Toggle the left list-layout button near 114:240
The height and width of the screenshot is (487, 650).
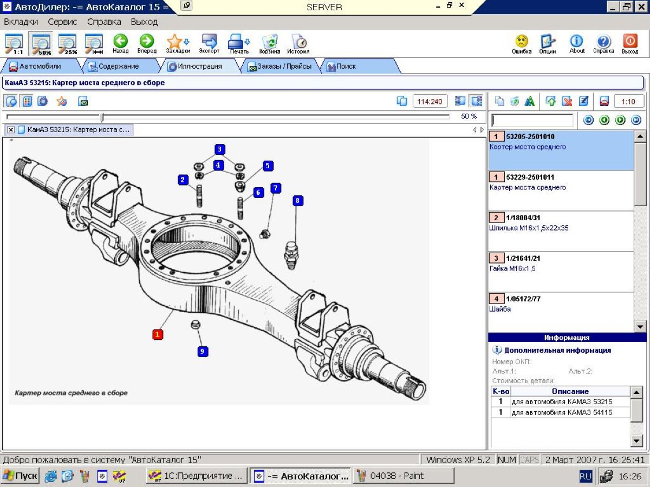click(461, 101)
